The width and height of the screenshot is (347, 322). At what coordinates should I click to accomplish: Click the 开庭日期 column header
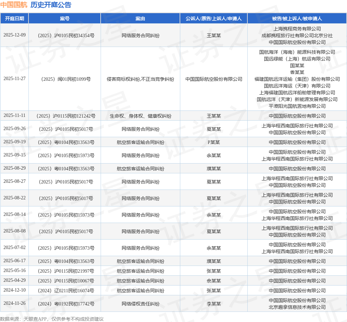(14, 19)
